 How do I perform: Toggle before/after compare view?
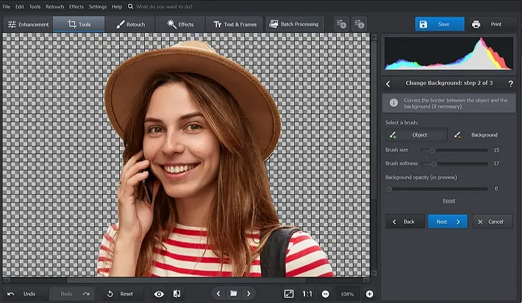[176, 294]
